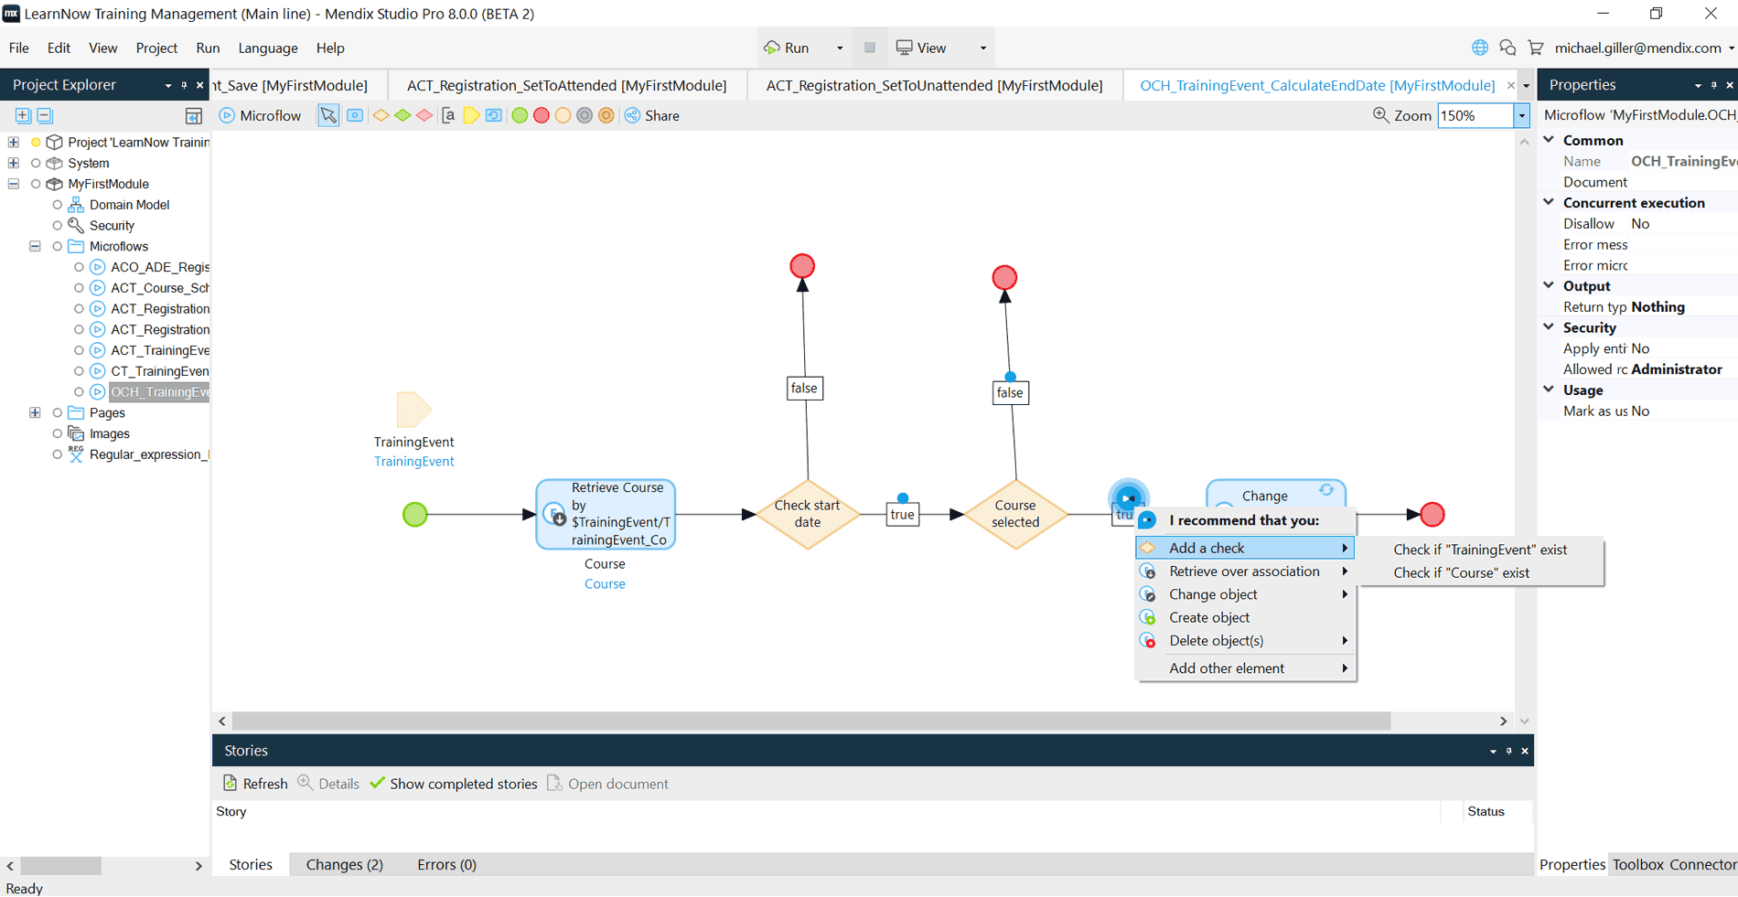
Task: Click the Run button
Action: point(787,48)
